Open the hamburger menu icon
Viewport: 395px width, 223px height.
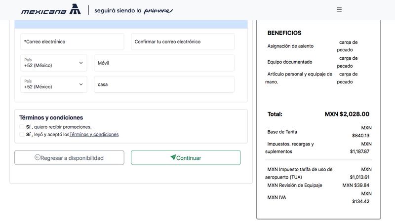[339, 9]
